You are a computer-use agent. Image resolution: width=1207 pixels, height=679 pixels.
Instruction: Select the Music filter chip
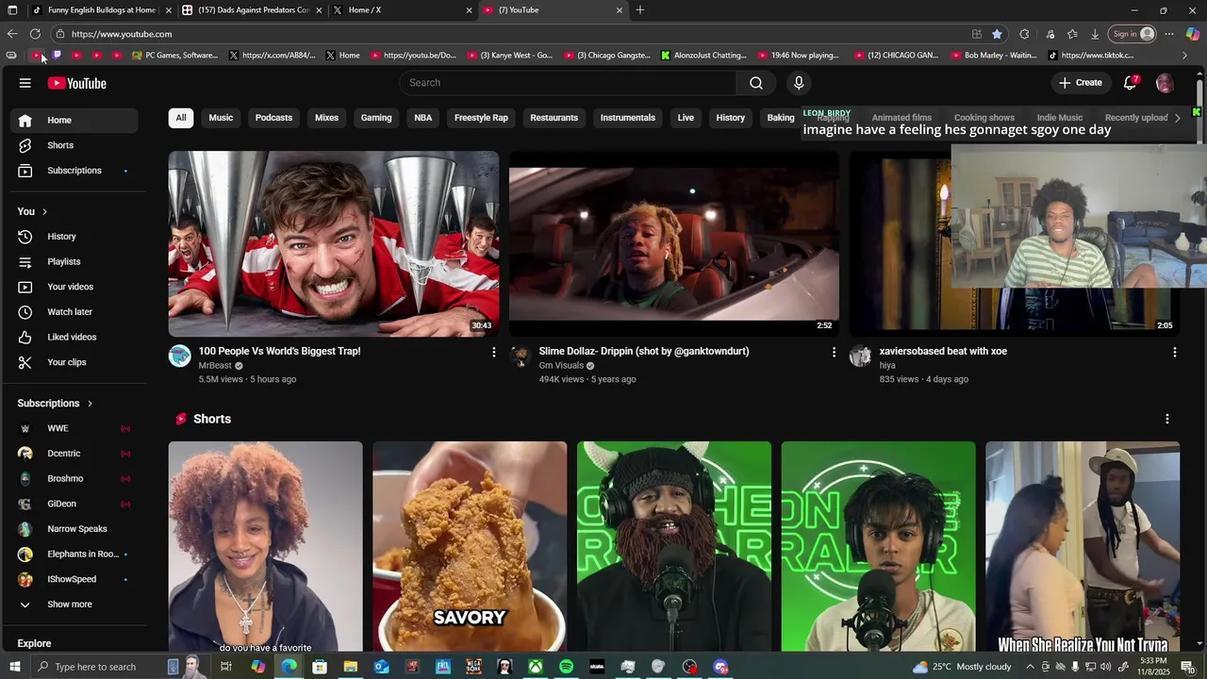[x=221, y=118]
